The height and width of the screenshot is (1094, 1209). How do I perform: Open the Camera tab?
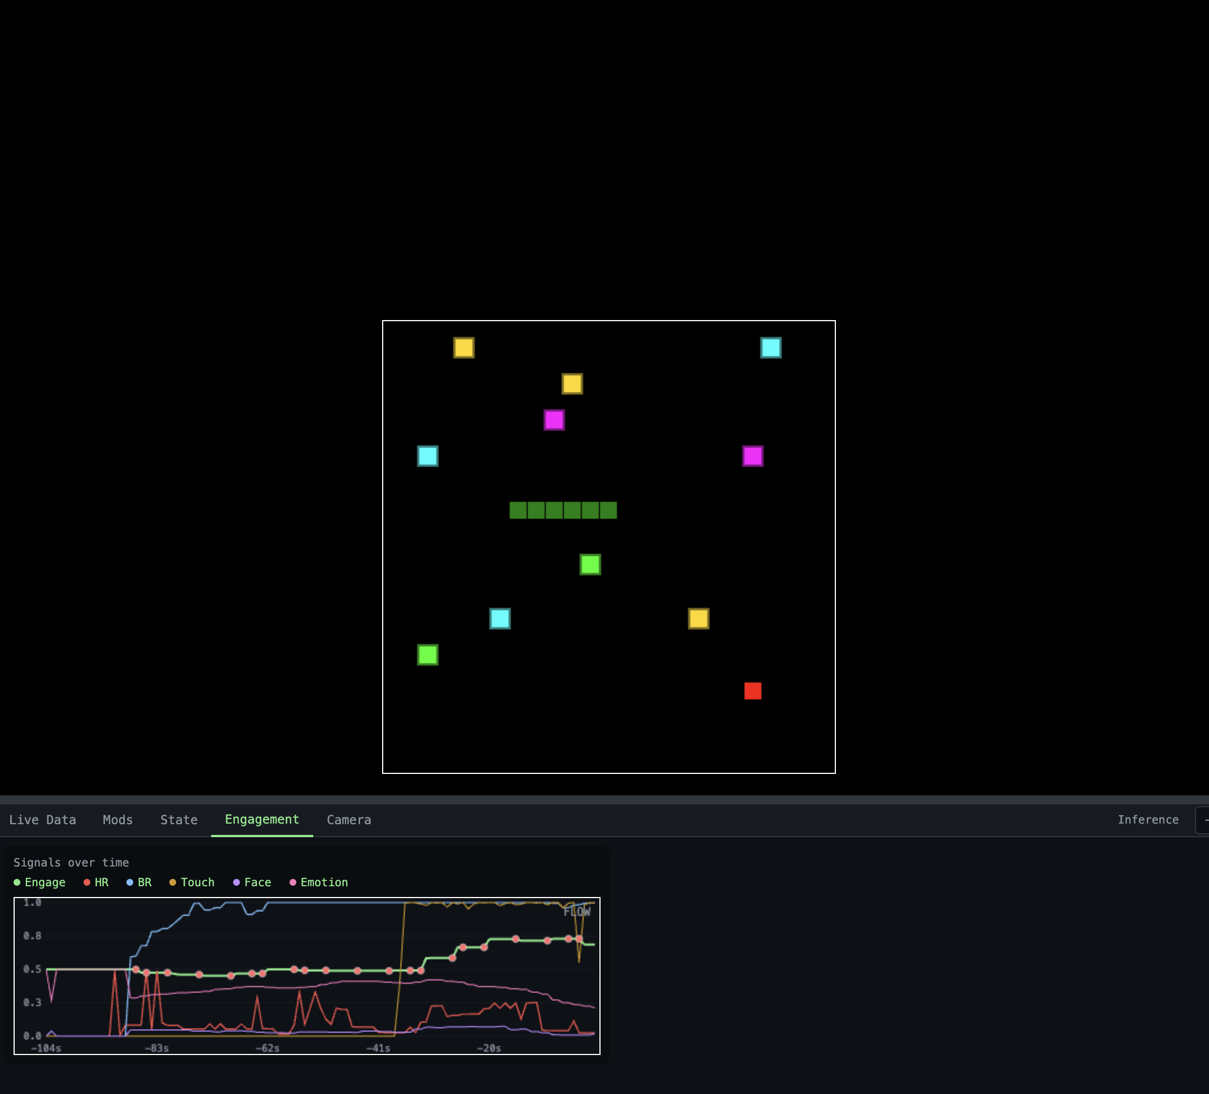pyautogui.click(x=348, y=820)
